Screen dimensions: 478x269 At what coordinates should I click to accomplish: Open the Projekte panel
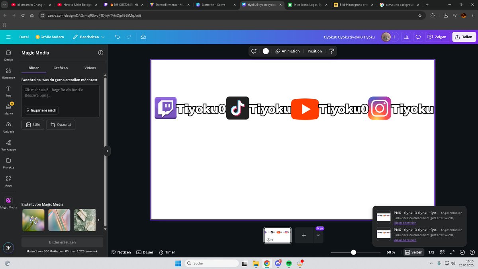(8, 163)
